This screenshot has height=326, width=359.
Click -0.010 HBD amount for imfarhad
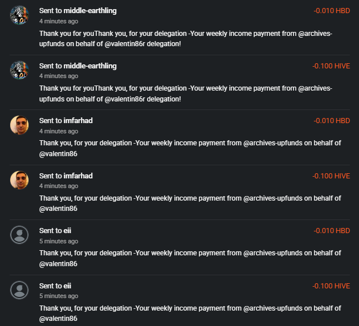[x=332, y=121]
